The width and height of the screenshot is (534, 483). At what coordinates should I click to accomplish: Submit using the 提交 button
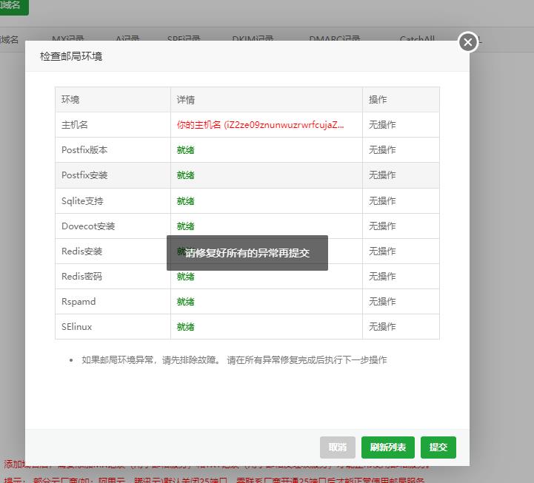click(x=438, y=447)
